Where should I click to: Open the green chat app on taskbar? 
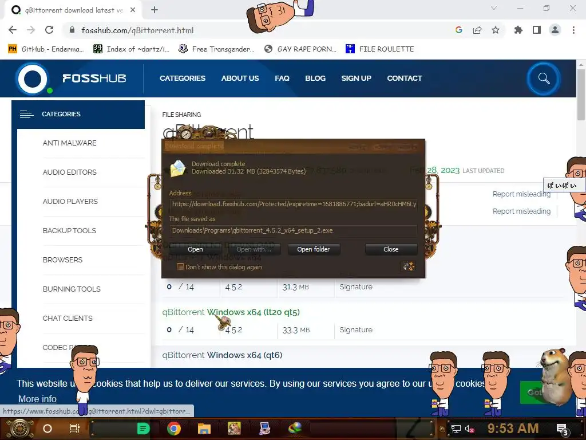143,429
